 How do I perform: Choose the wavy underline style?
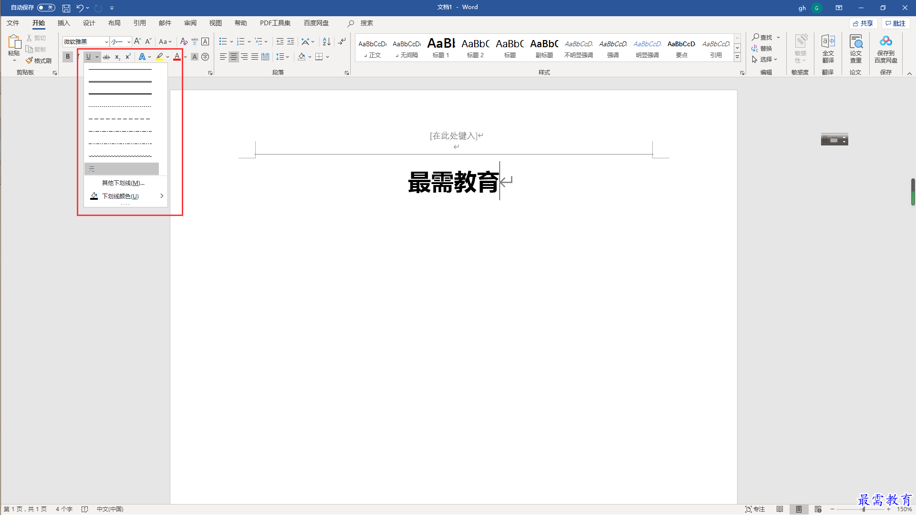coord(120,156)
